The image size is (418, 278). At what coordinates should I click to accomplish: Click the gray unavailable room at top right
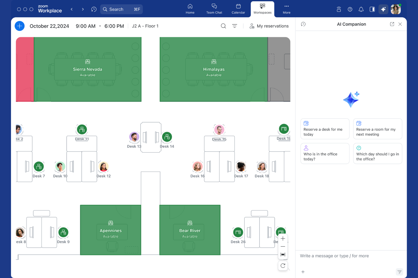279,69
